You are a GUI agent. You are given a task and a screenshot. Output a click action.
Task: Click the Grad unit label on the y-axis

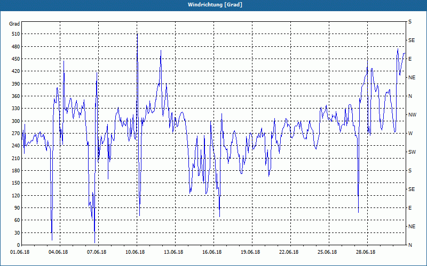14,24
